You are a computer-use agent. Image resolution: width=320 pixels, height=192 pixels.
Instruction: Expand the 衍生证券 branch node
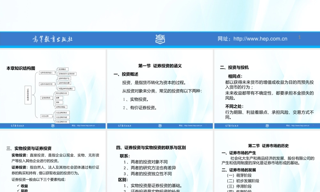[x=47, y=116]
